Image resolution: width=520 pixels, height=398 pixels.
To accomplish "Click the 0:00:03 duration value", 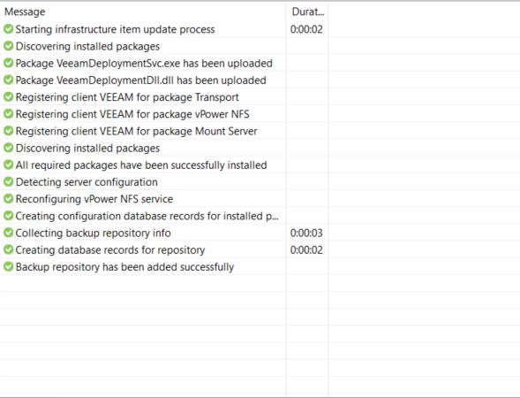I will (x=306, y=233).
